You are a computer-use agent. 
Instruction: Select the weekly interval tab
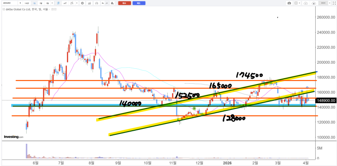(x=41, y=3)
